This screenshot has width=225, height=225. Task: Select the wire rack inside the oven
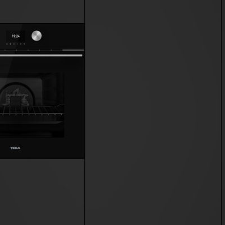pos(31,110)
